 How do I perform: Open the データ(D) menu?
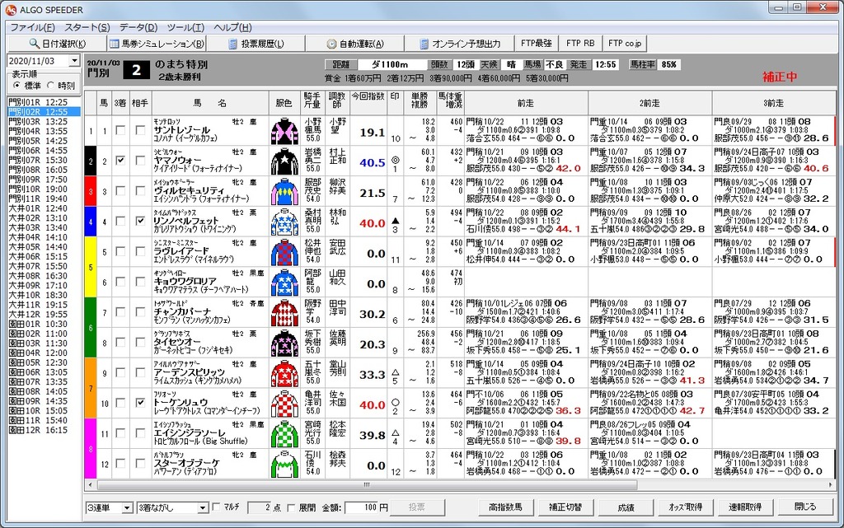[138, 27]
